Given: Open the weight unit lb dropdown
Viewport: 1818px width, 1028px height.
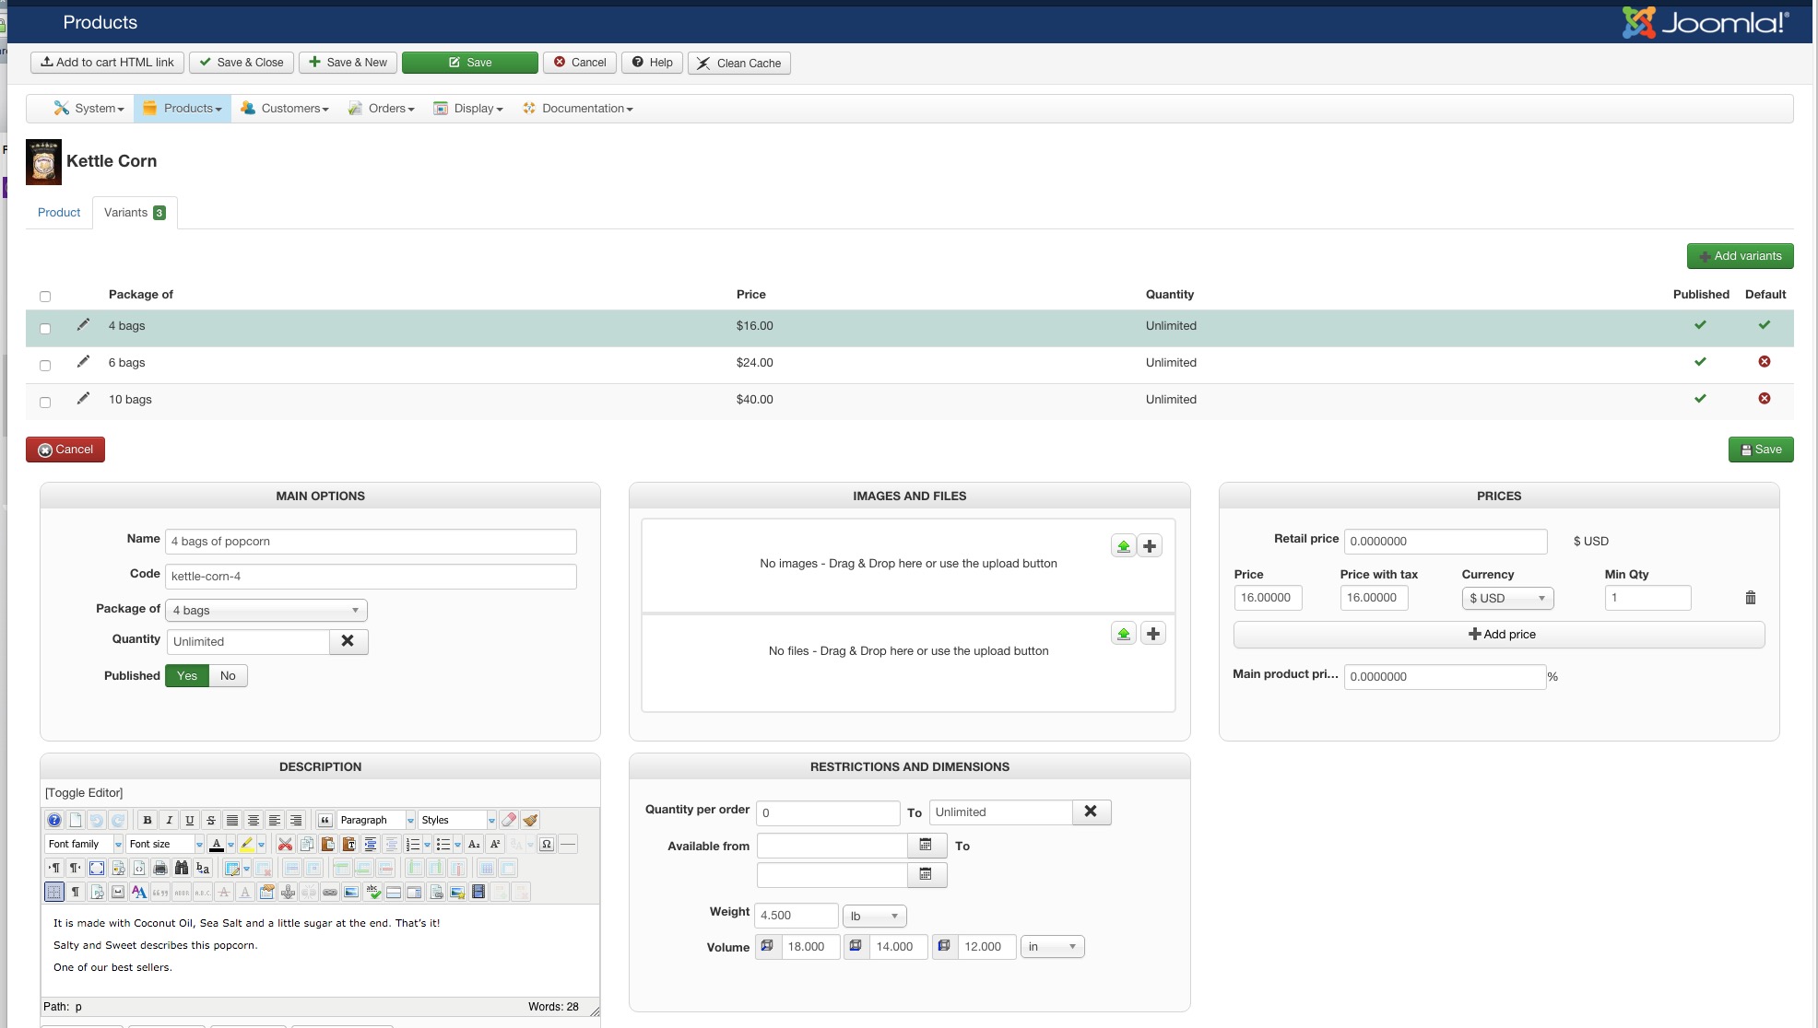Looking at the screenshot, I should pos(874,916).
